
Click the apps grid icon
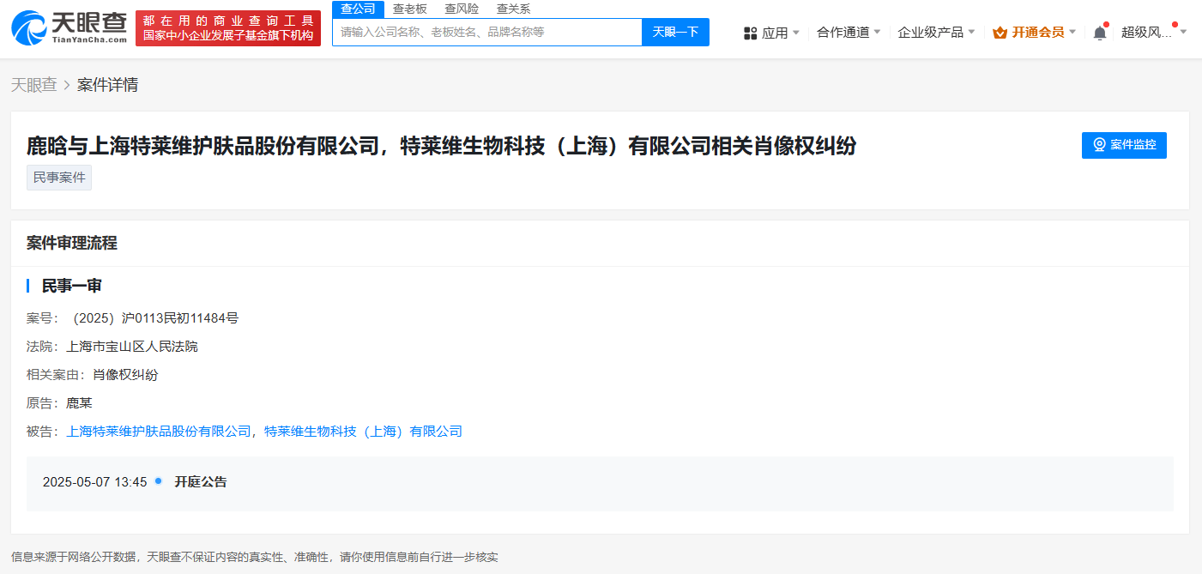(750, 33)
